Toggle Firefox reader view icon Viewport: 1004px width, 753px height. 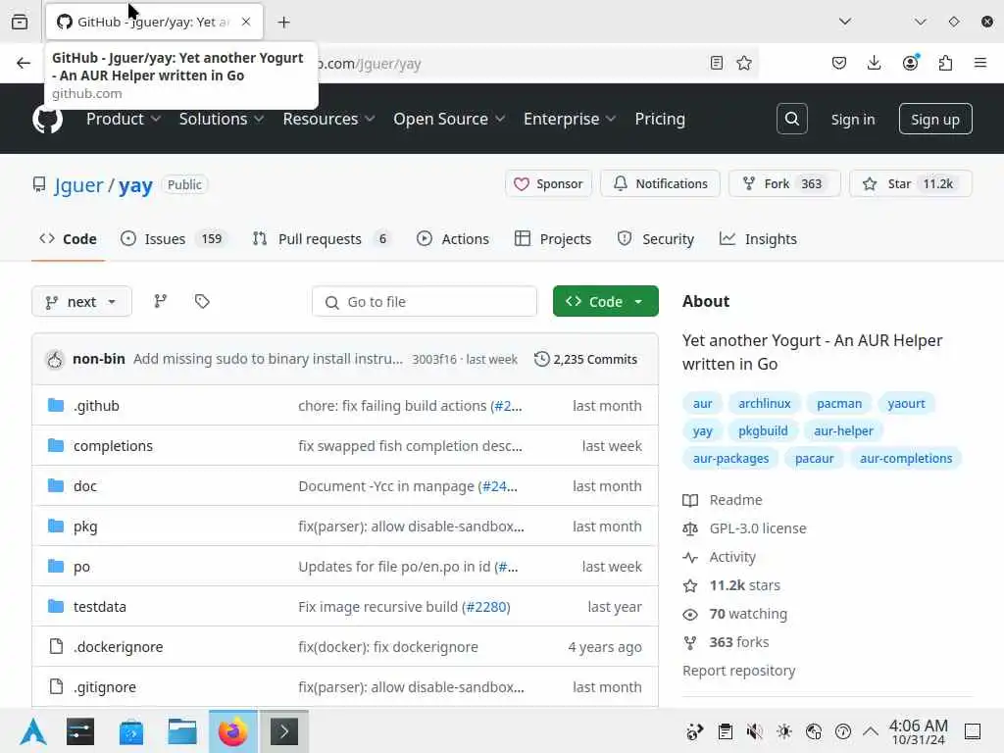pyautogui.click(x=717, y=63)
